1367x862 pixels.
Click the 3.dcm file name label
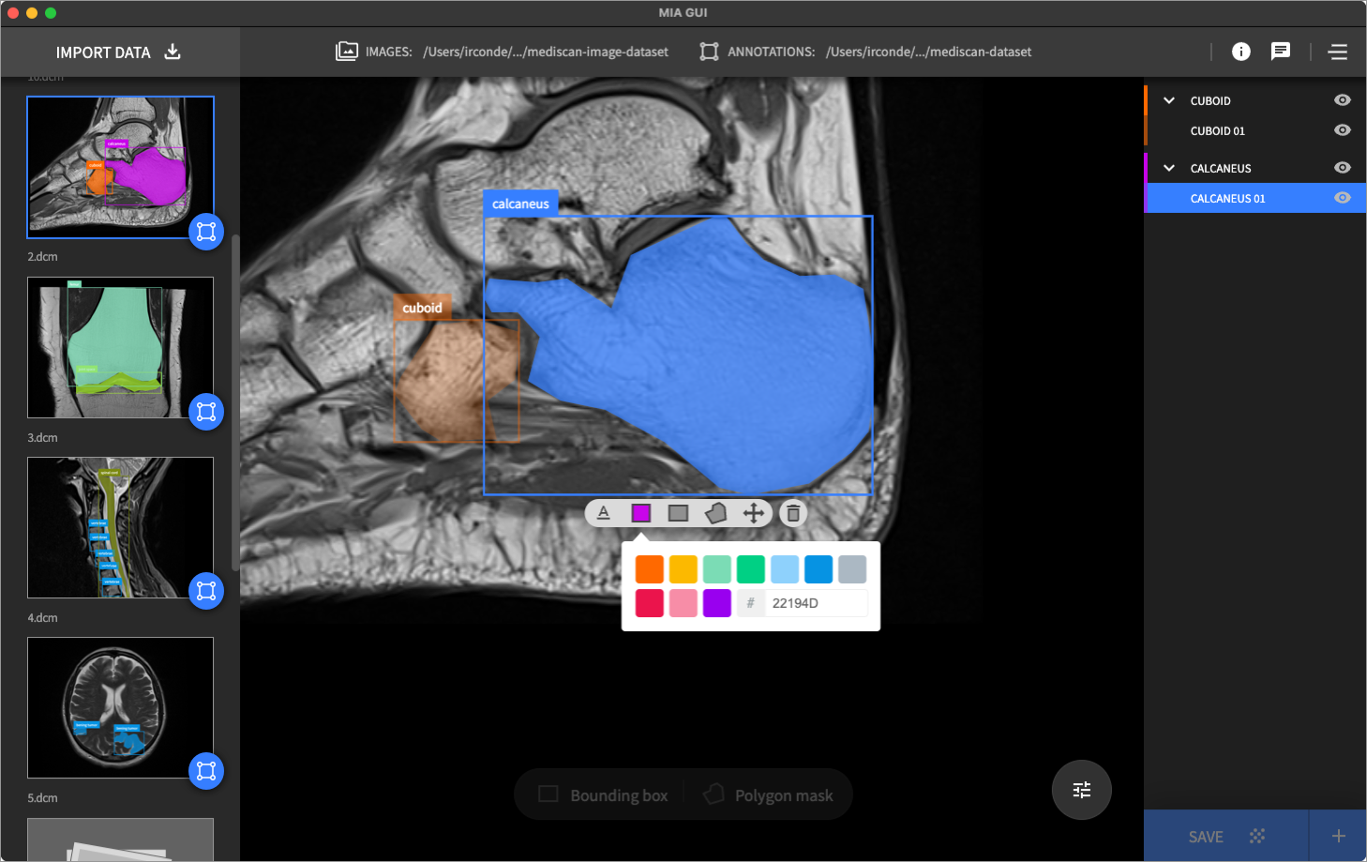pos(42,438)
